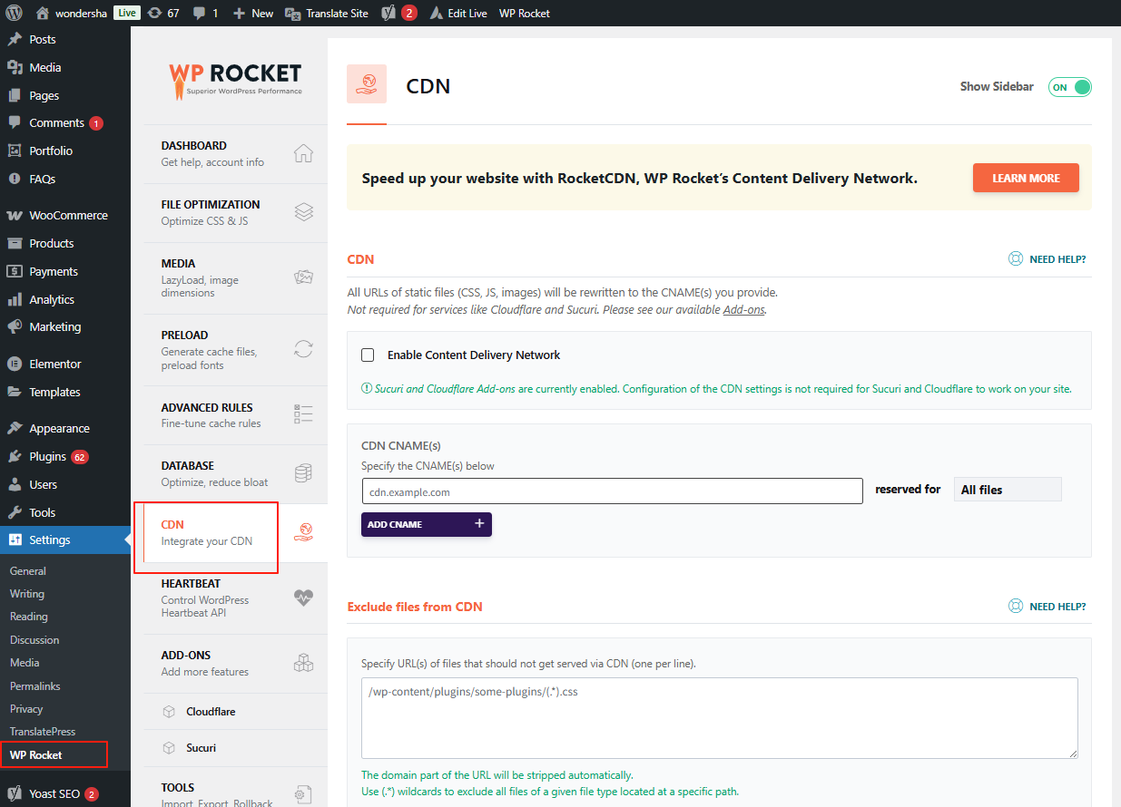
Task: Expand the Plugins menu in admin sidebar
Action: tap(47, 456)
